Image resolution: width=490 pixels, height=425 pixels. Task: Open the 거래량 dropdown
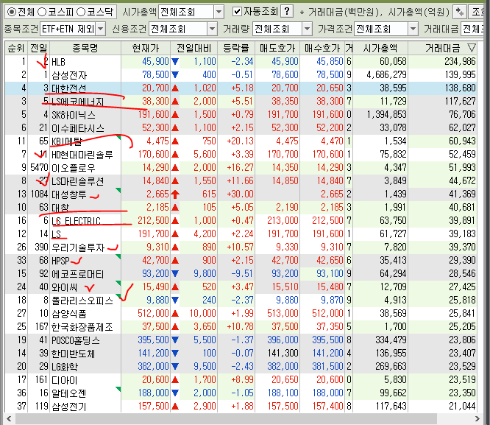coord(308,29)
